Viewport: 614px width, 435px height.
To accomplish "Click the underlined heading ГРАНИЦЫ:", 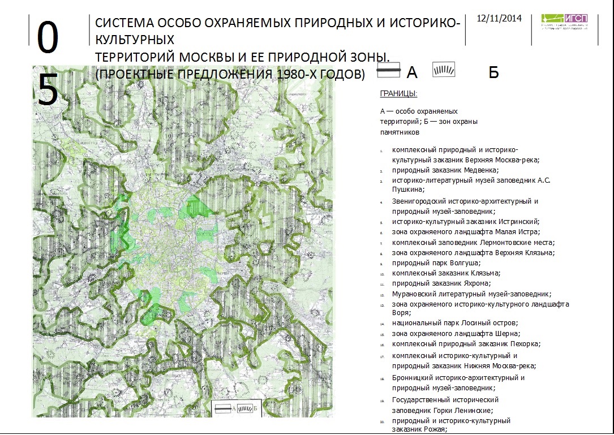I will [x=398, y=93].
